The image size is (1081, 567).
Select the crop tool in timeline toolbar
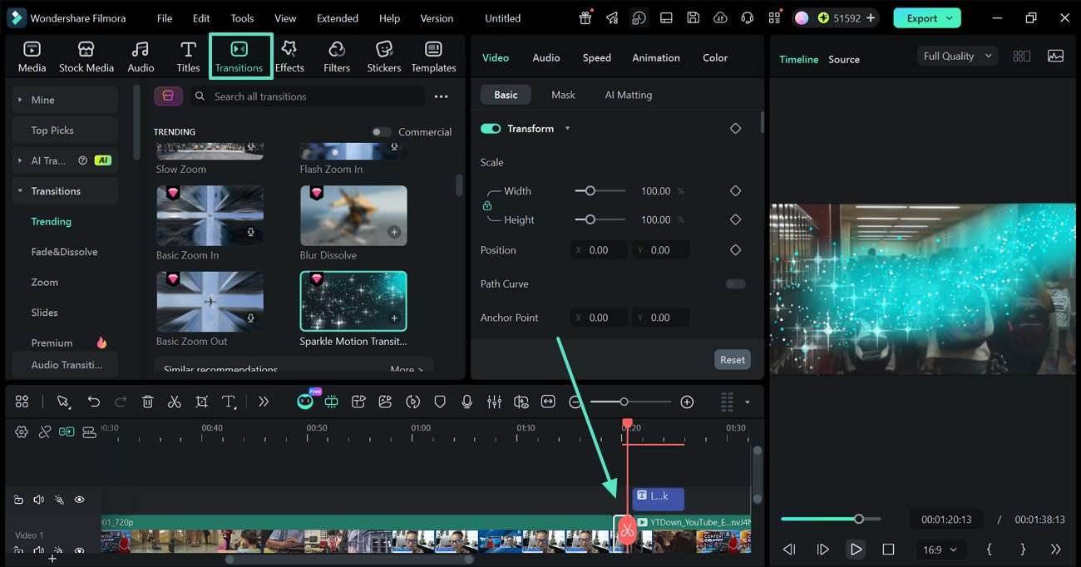click(x=201, y=402)
